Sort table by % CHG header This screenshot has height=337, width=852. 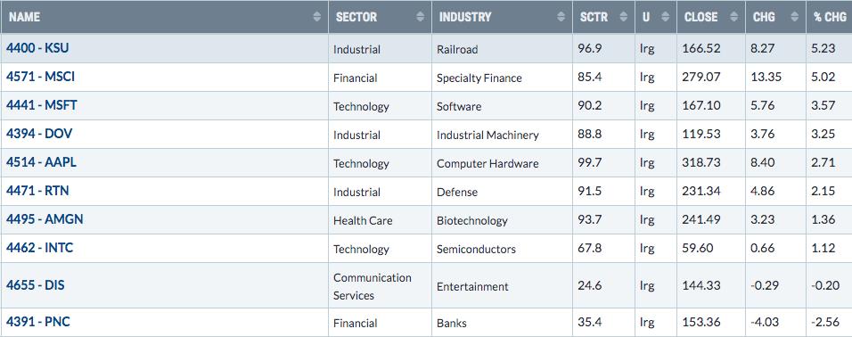830,18
